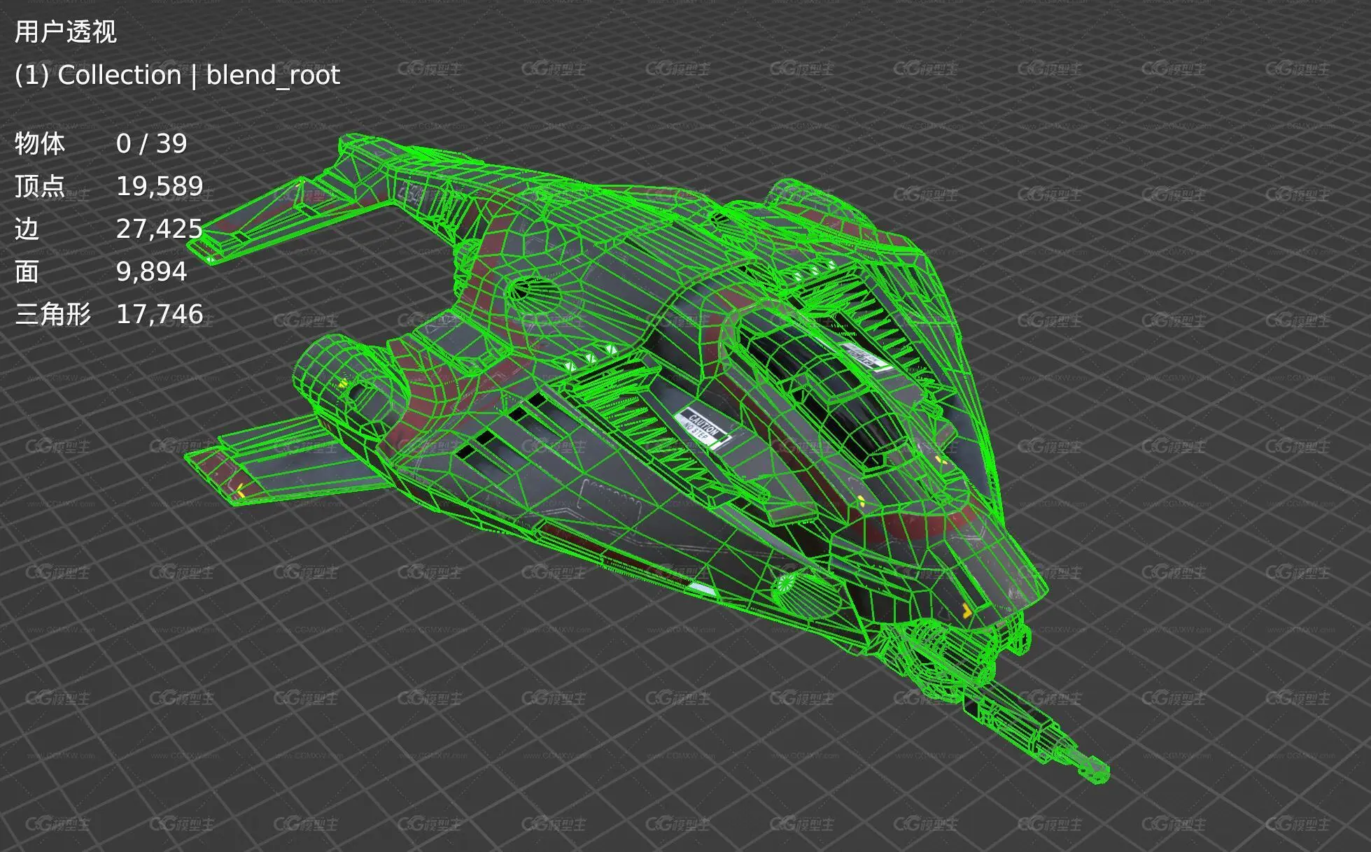Click the object count value '0 / 39'
This screenshot has width=1371, height=852.
[x=152, y=143]
